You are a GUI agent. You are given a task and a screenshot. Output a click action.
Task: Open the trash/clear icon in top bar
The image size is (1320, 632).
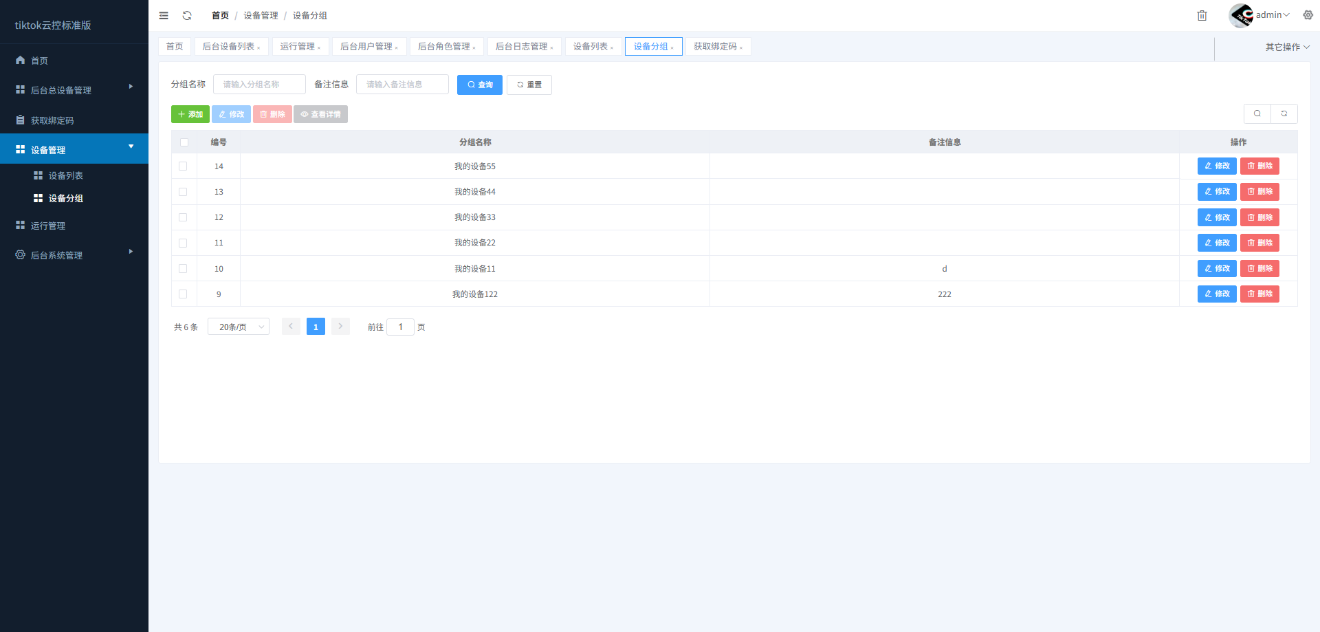pyautogui.click(x=1202, y=15)
